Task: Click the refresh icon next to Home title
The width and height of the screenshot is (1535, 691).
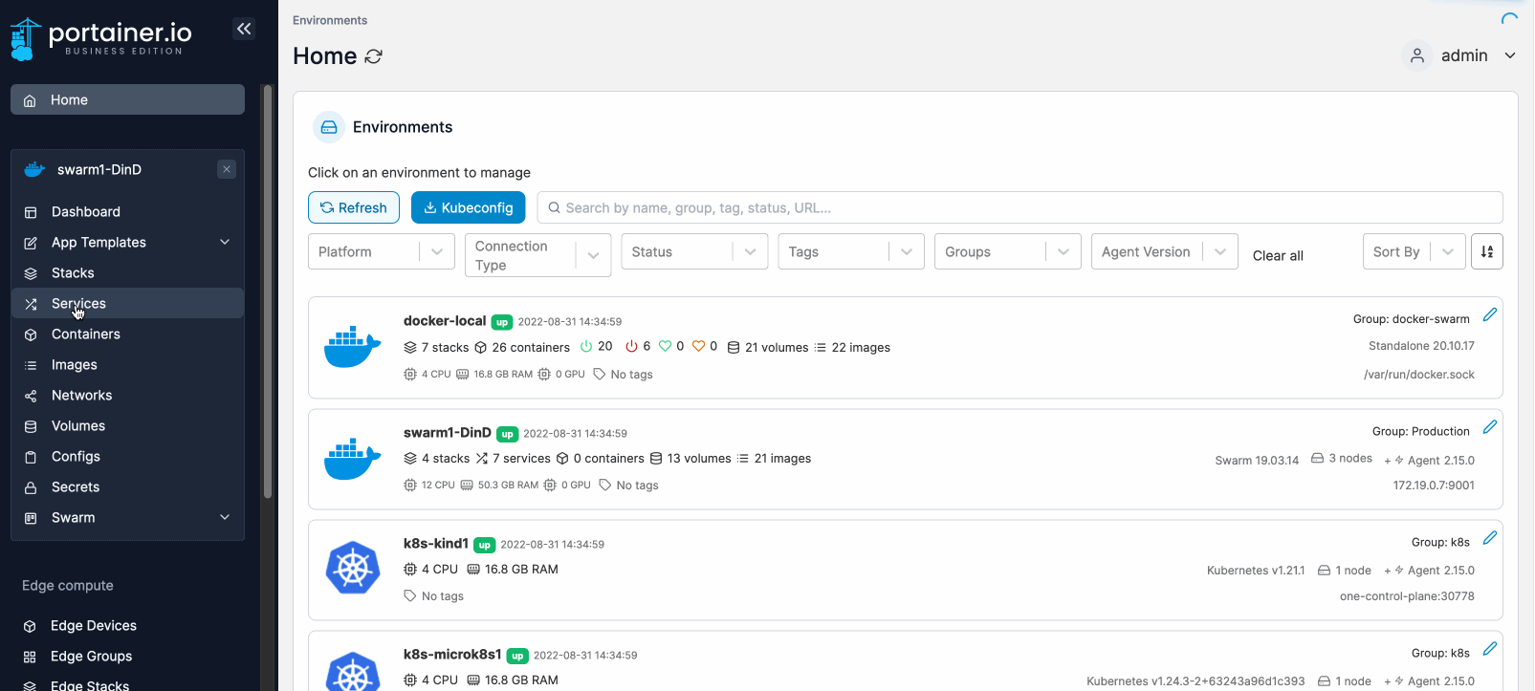Action: tap(374, 56)
